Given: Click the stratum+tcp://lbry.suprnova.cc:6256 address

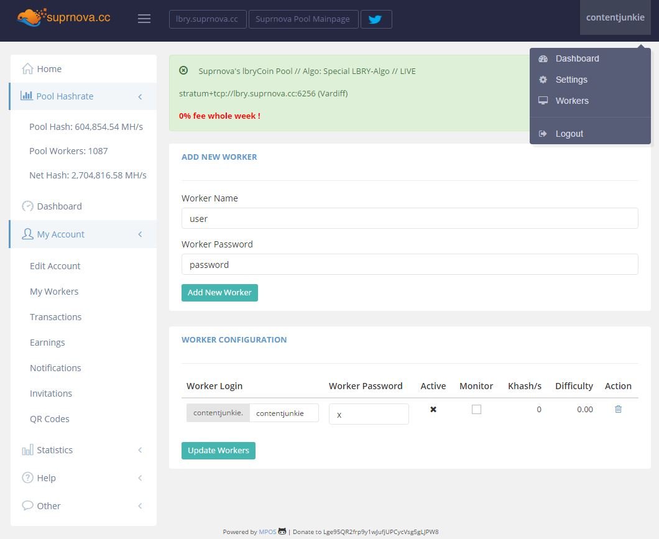Looking at the screenshot, I should point(247,93).
